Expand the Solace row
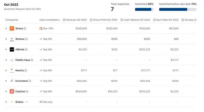204x112 pixels. click(6, 102)
